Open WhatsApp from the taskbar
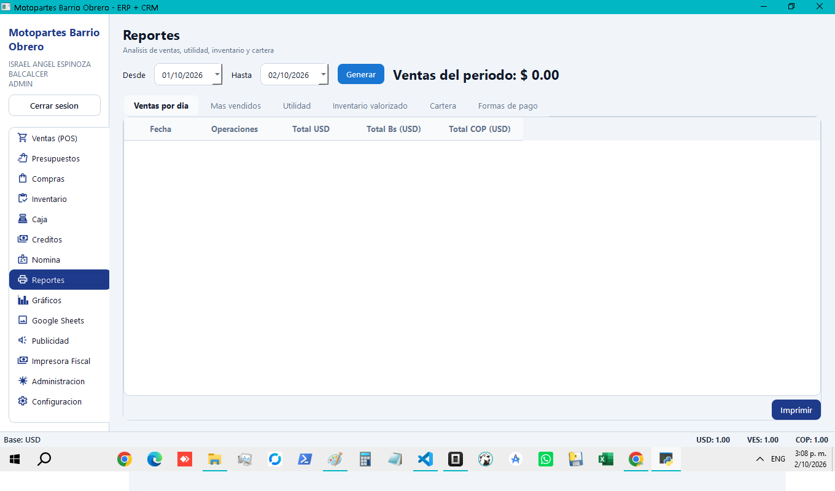835x491 pixels. [546, 459]
